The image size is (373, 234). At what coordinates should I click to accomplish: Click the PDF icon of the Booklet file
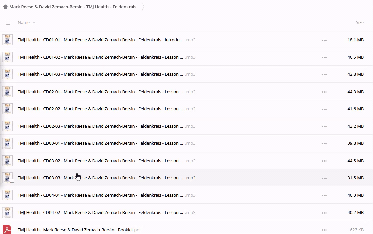coord(7,230)
